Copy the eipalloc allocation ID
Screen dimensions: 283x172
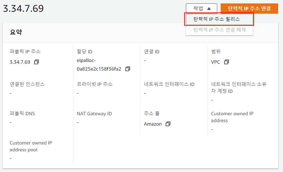[x=128, y=69]
